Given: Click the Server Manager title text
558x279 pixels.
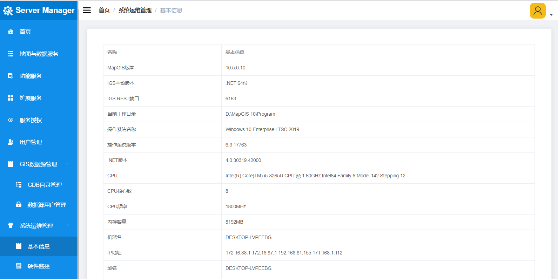Looking at the screenshot, I should (x=45, y=10).
